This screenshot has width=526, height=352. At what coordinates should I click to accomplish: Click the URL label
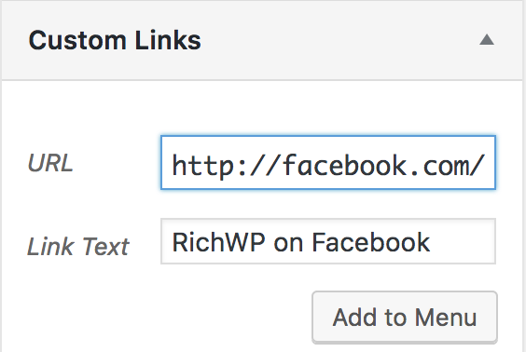pyautogui.click(x=50, y=163)
